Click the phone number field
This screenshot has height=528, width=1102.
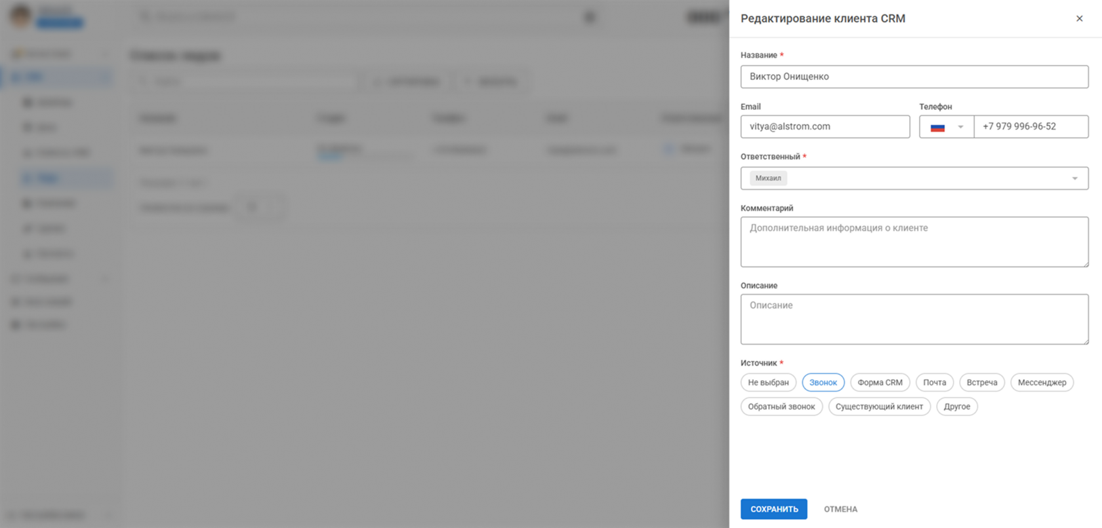click(x=1031, y=126)
